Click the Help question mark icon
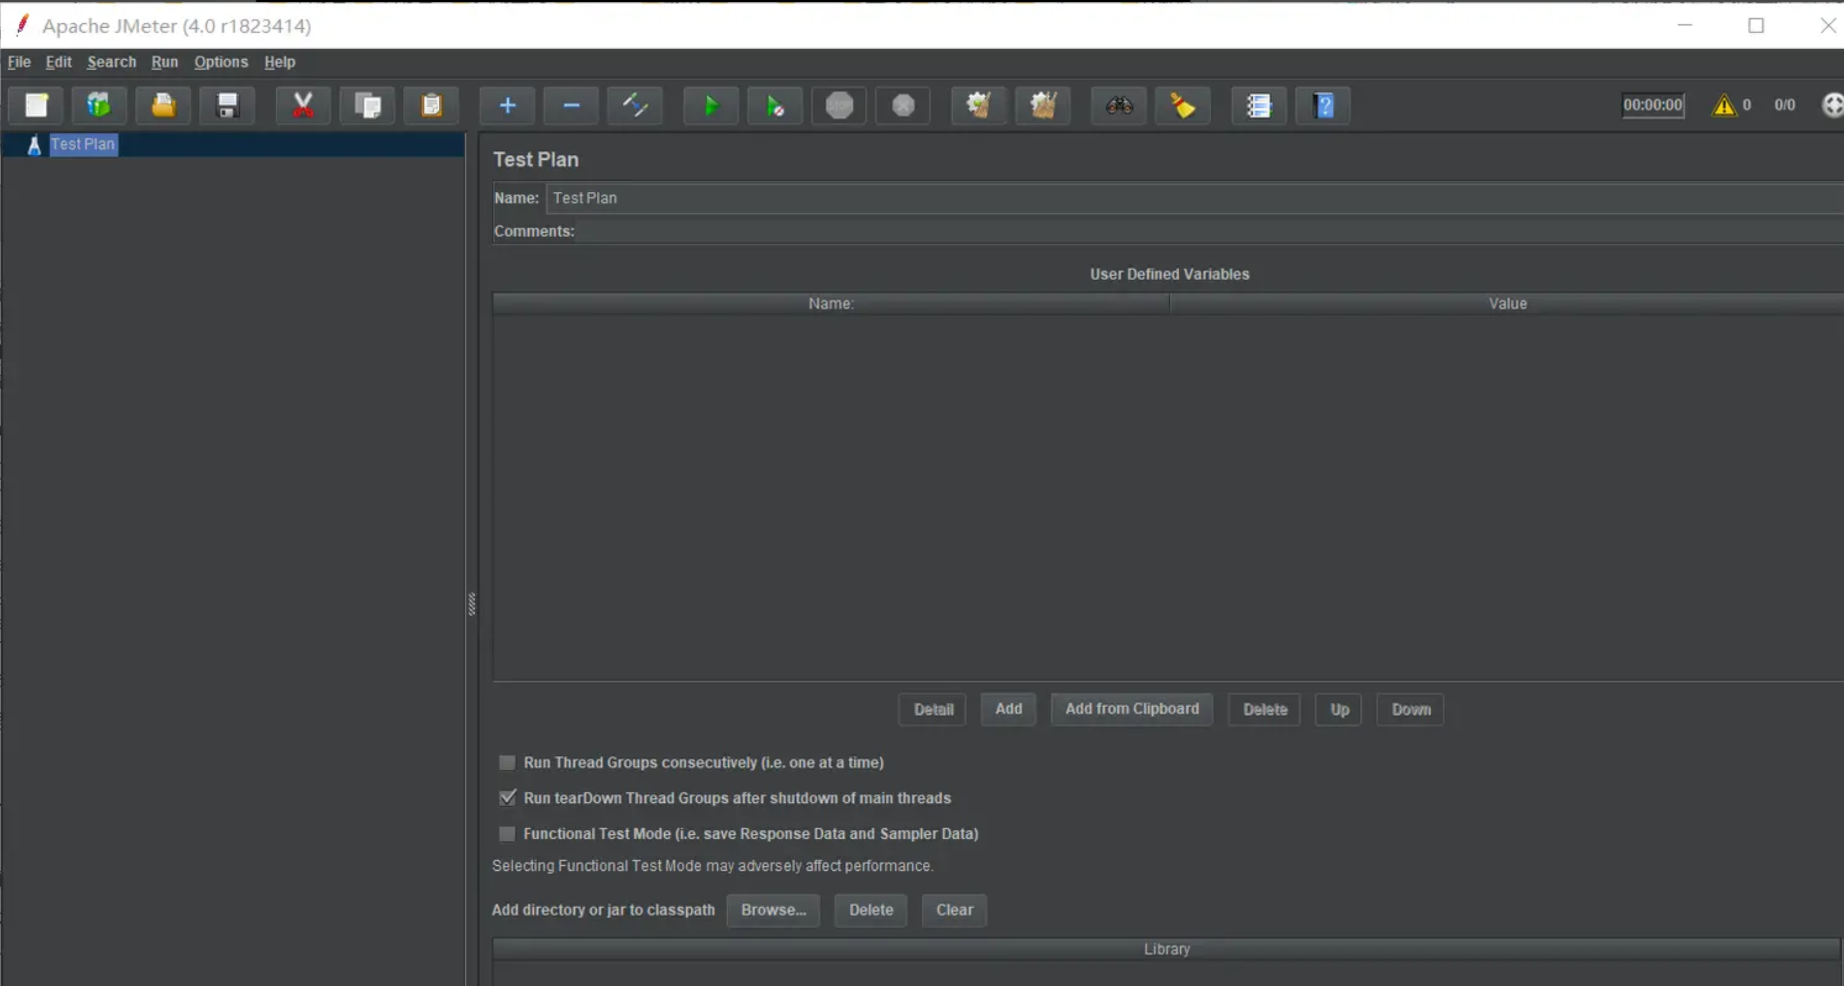Viewport: 1844px width, 986px height. click(x=1322, y=106)
